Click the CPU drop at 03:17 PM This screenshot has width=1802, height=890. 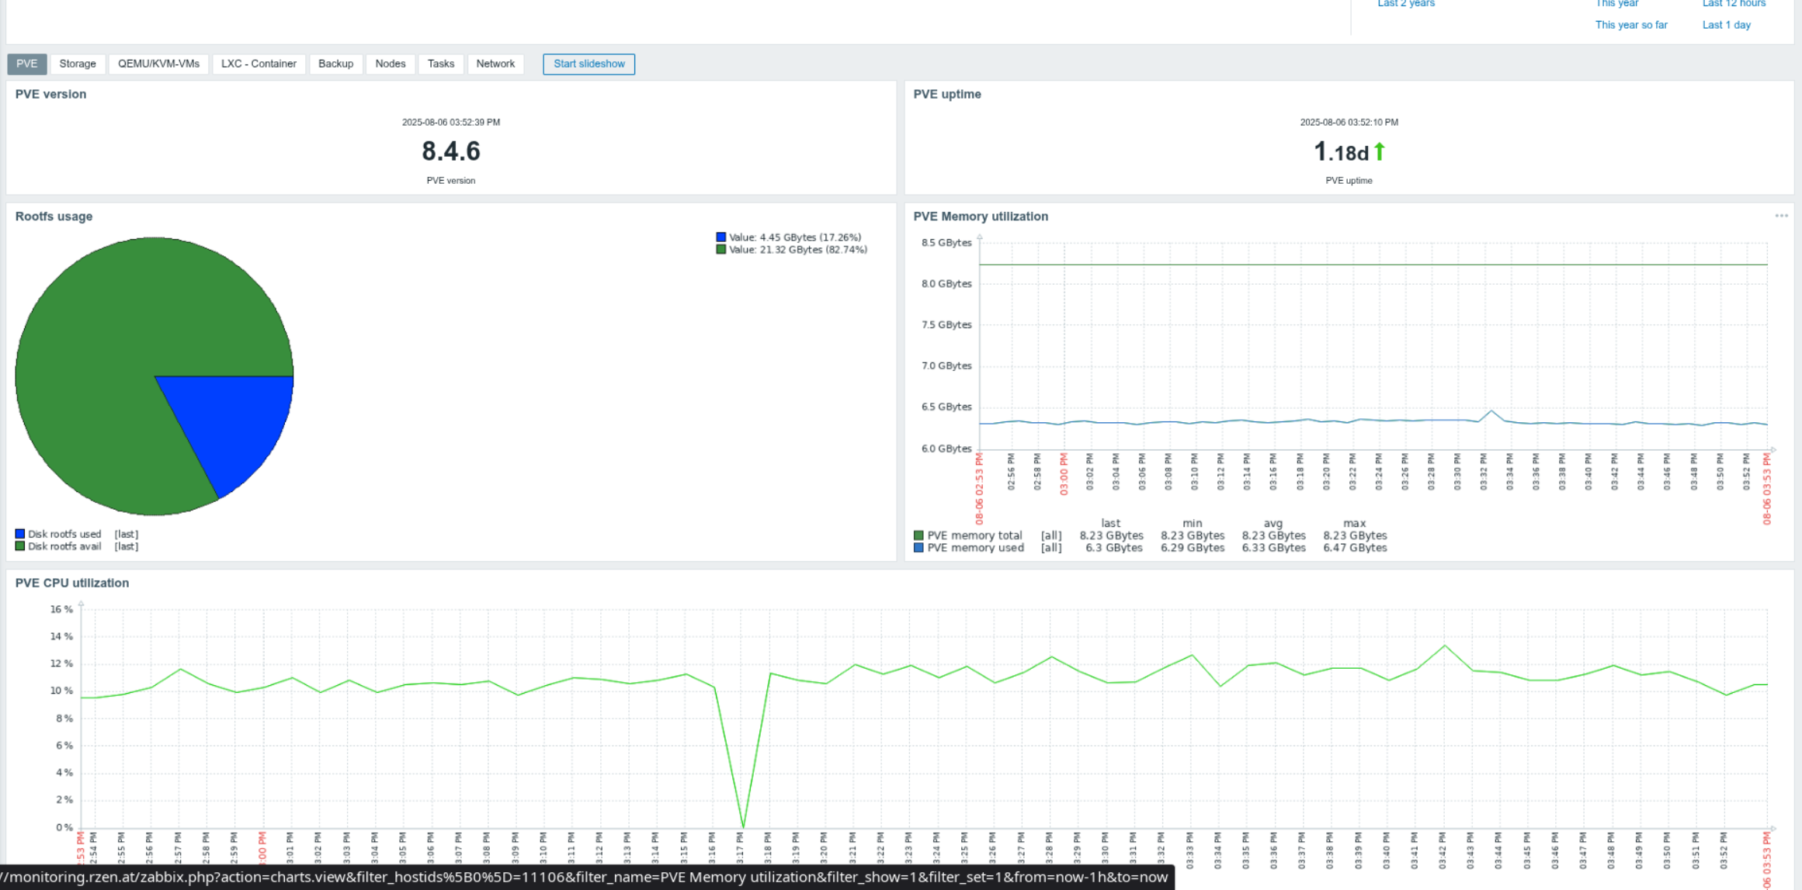tap(743, 826)
